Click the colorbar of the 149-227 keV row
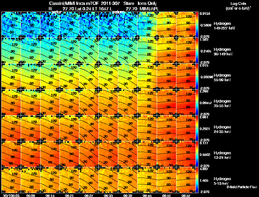 click(197, 25)
